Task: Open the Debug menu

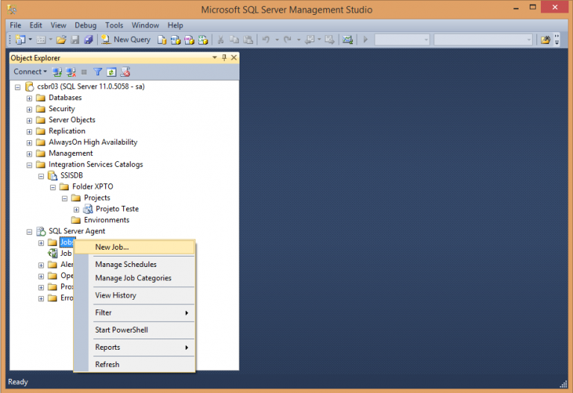Action: pos(86,25)
